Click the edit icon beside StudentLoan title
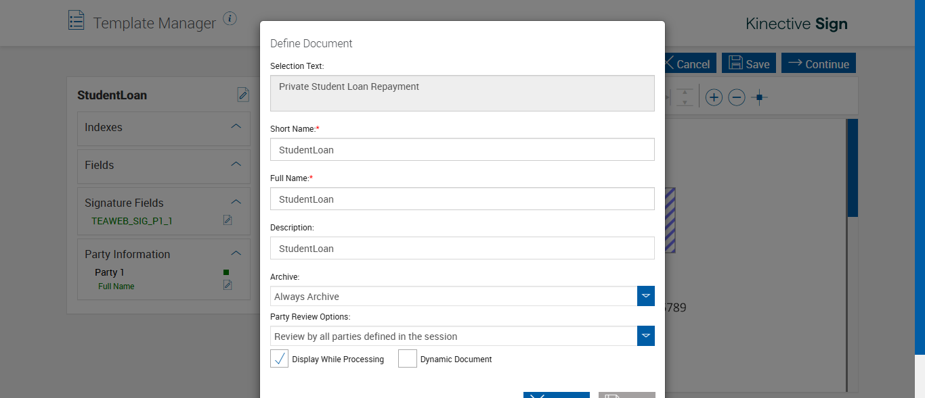The width and height of the screenshot is (925, 398). click(x=243, y=95)
